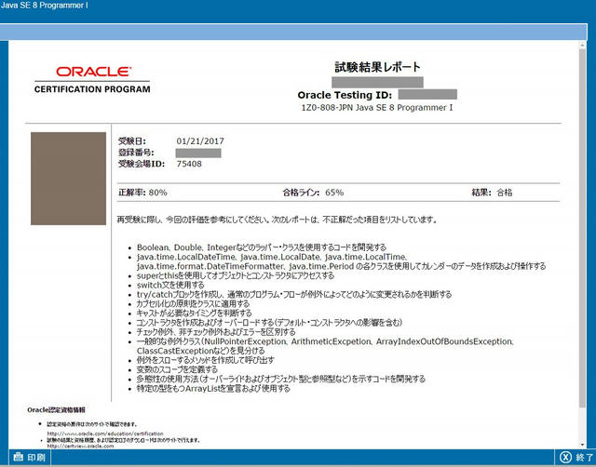Click the キャストが必要なタイミング list item
The image size is (596, 467).
point(195,314)
